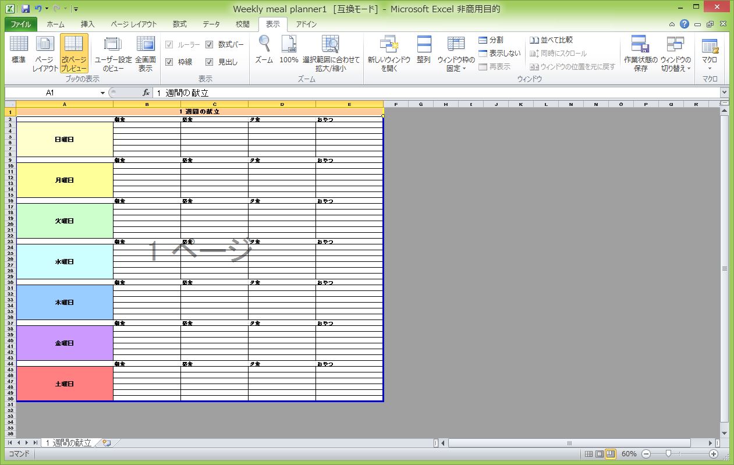
Task: Toggle the 見出し headings checkbox
Action: point(210,62)
